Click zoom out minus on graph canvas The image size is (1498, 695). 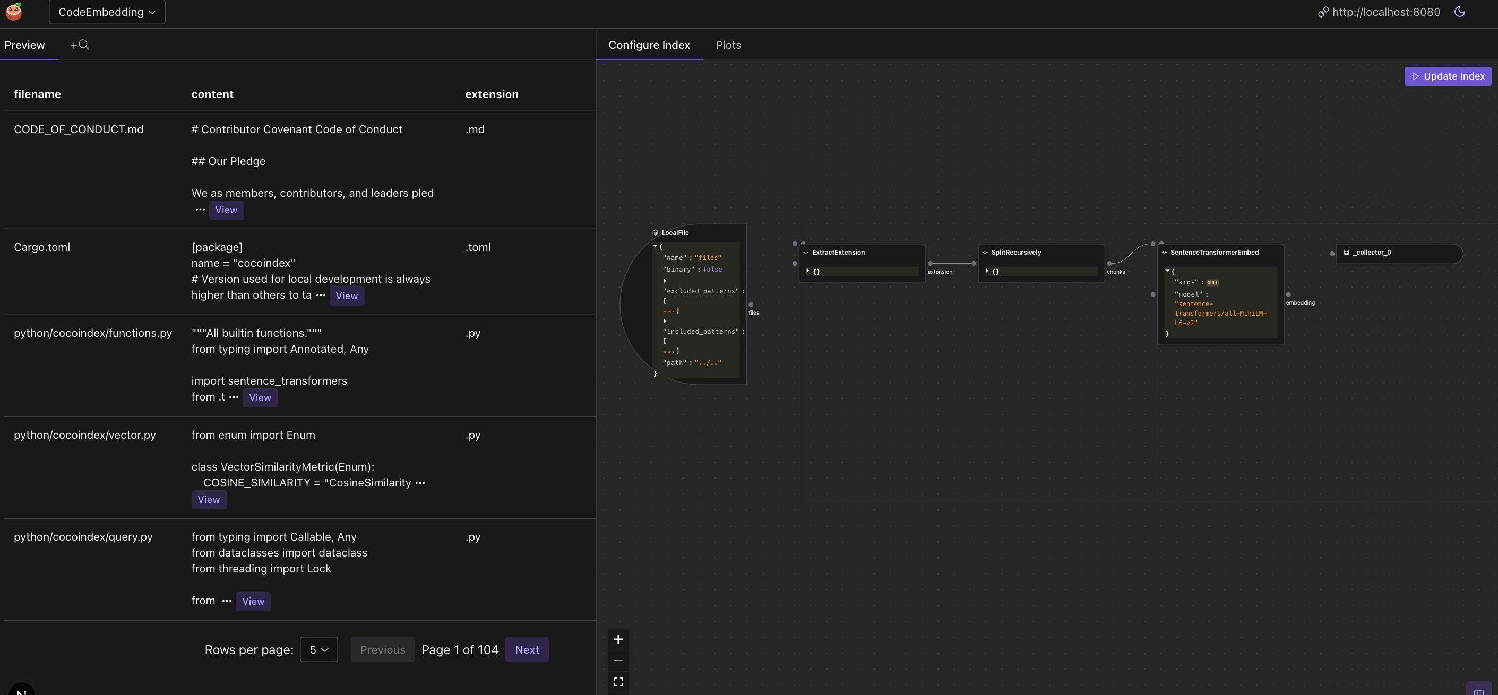click(618, 660)
